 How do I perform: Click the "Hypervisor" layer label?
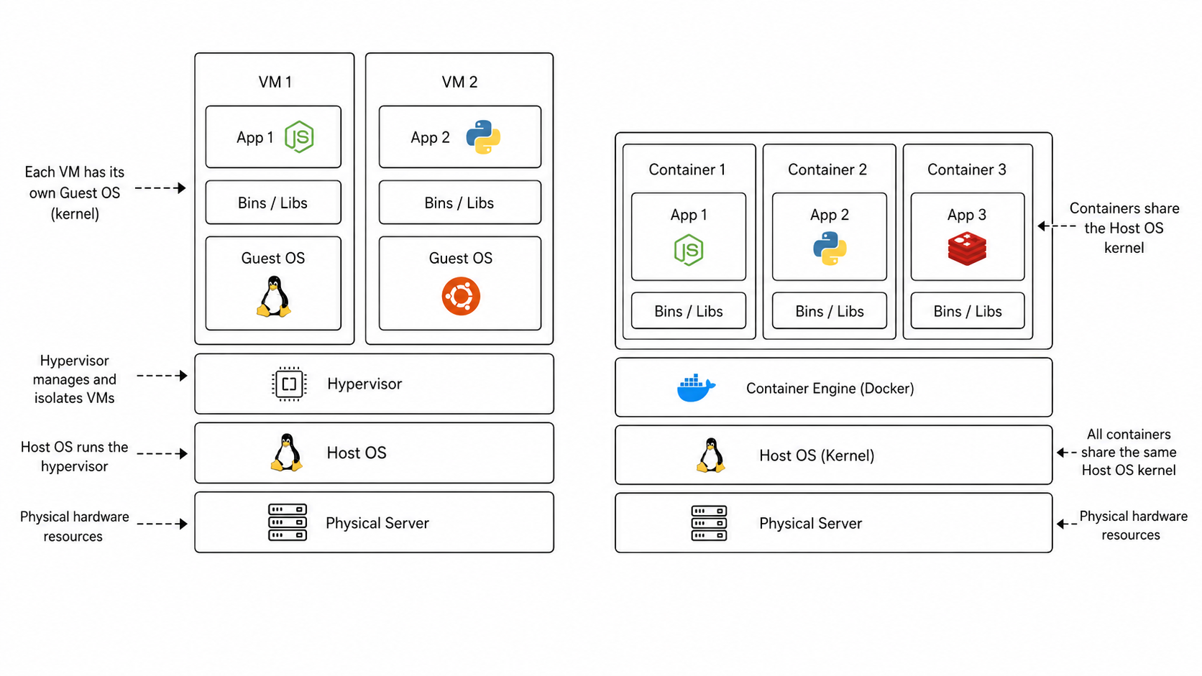point(364,384)
